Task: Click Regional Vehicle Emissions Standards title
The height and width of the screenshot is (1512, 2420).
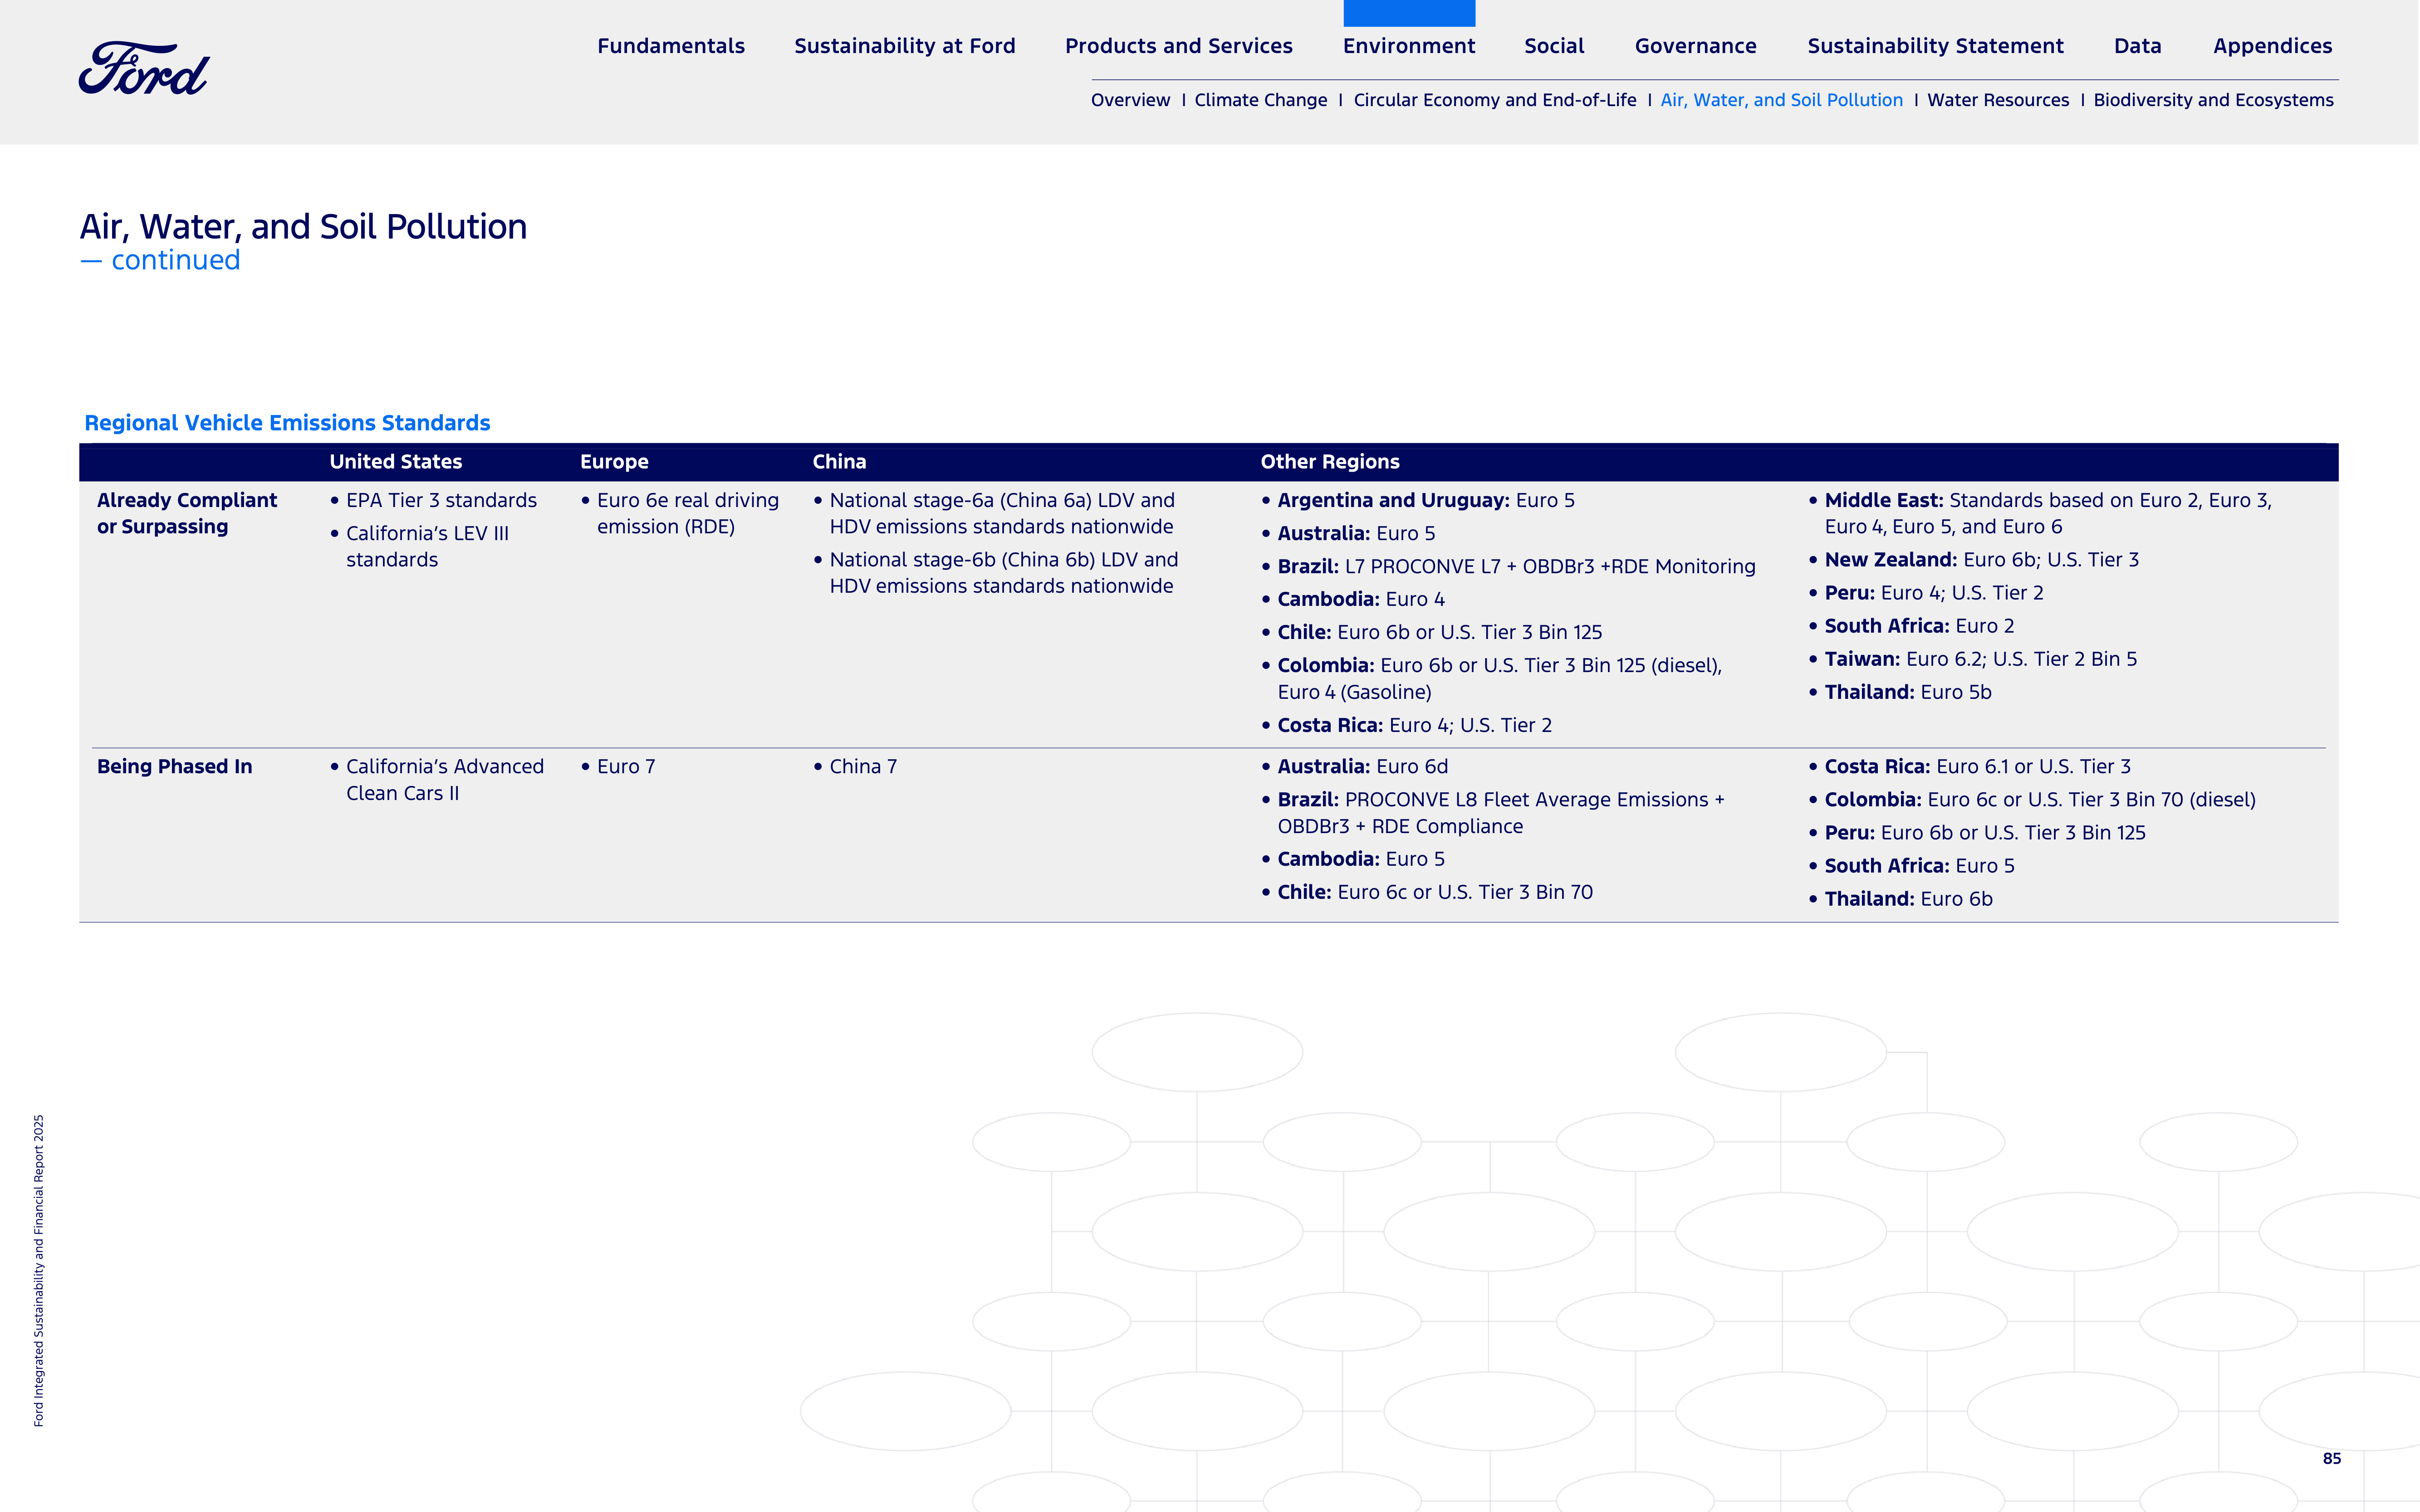Action: point(287,423)
